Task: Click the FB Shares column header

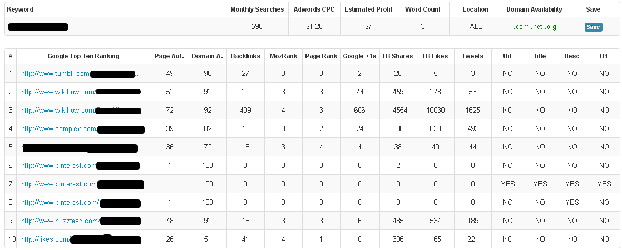Action: 398,56
